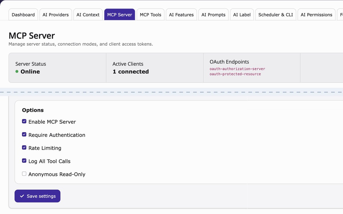Open the AI Features tab

[x=181, y=15]
